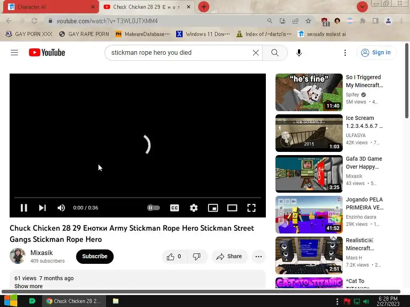410x307 pixels.
Task: Open the MalwareDatabase bookmark
Action: coord(143,34)
